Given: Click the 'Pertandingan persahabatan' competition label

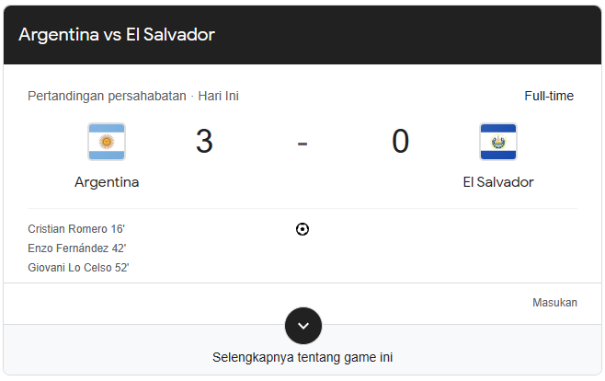Looking at the screenshot, I should coord(107,96).
